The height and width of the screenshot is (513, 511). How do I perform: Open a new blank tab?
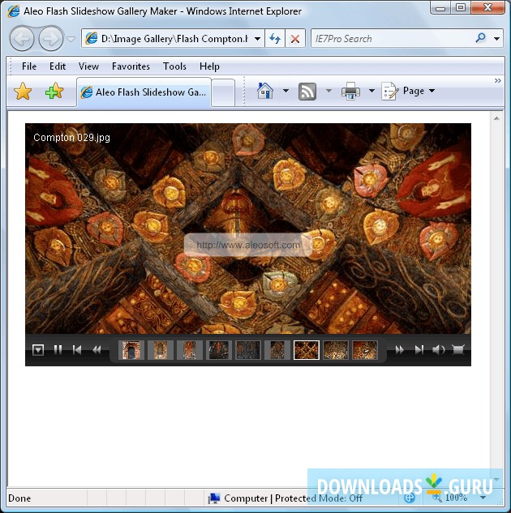[x=223, y=93]
